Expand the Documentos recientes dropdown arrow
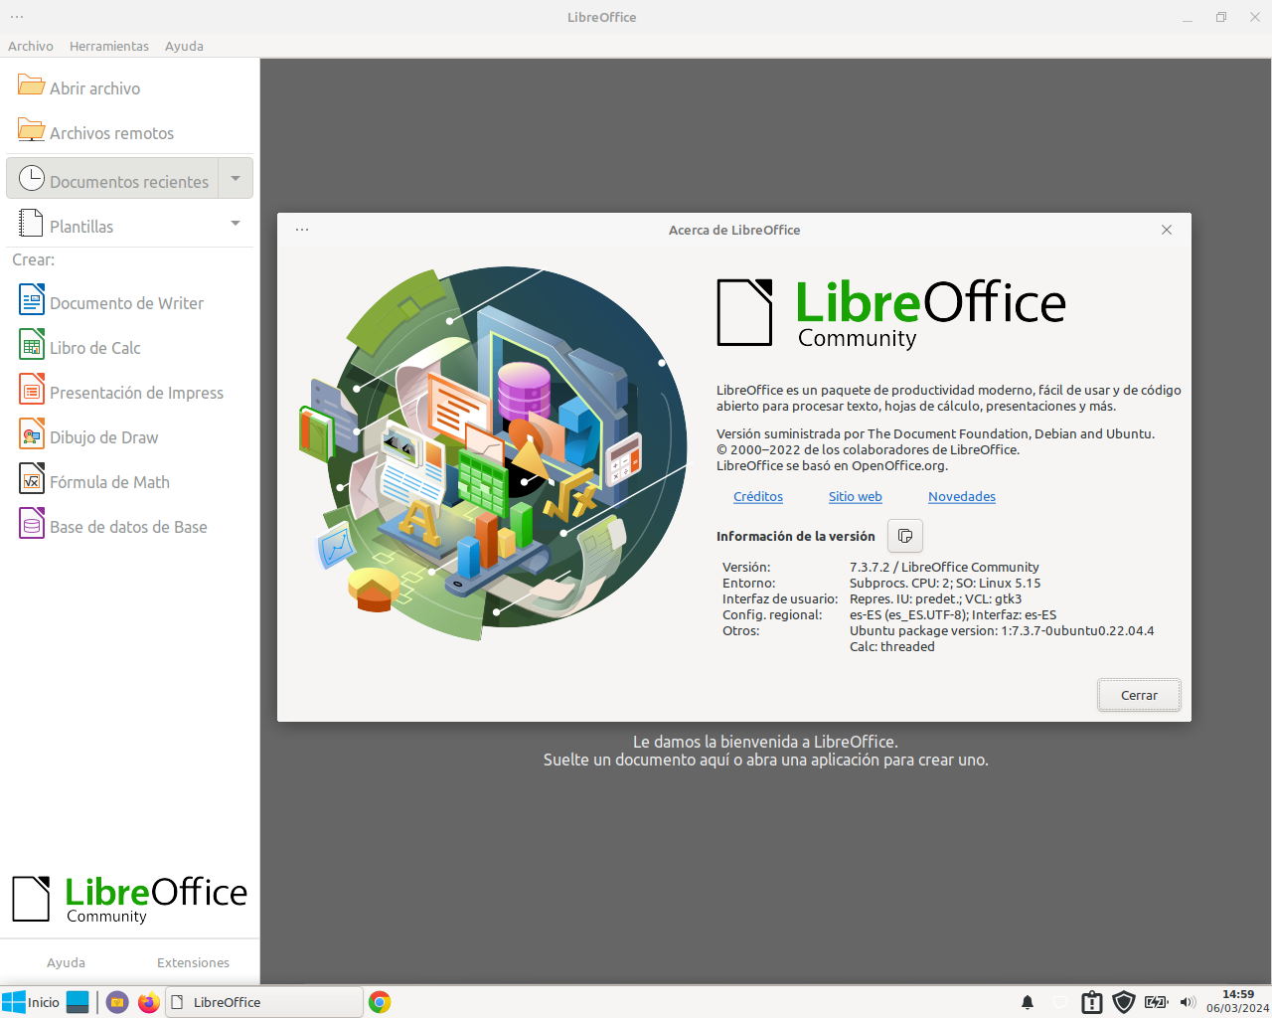Screen dimensions: 1272x1018 [236, 179]
